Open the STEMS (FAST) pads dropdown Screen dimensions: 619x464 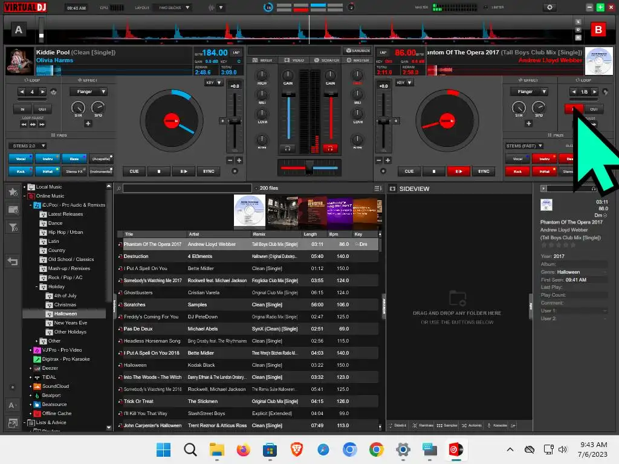pos(524,146)
